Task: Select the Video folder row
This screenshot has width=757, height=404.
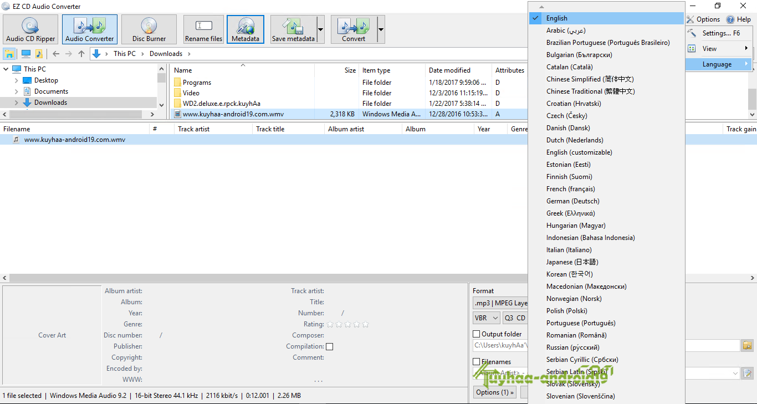Action: tap(347, 93)
